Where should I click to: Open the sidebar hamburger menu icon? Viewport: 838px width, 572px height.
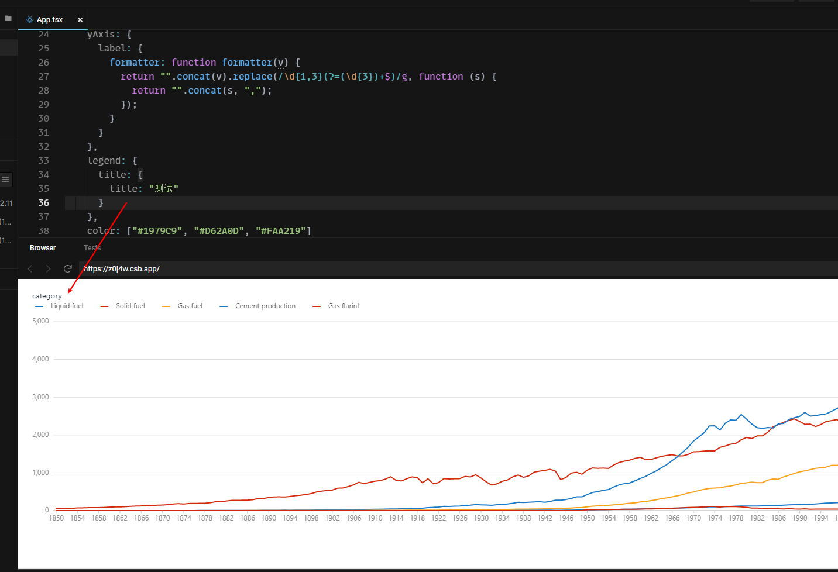(5, 180)
